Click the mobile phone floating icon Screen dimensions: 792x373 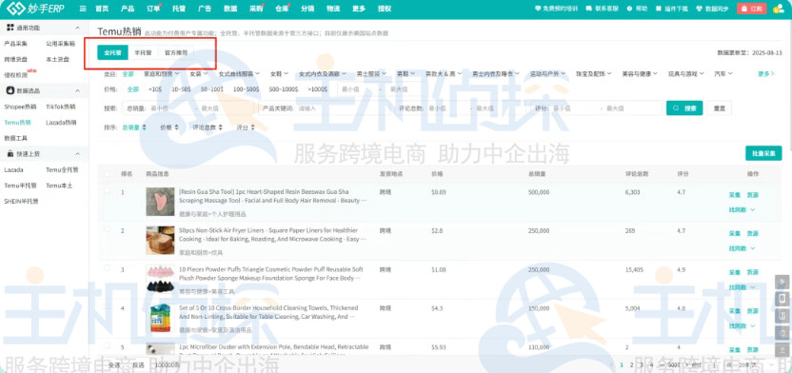coord(782,299)
